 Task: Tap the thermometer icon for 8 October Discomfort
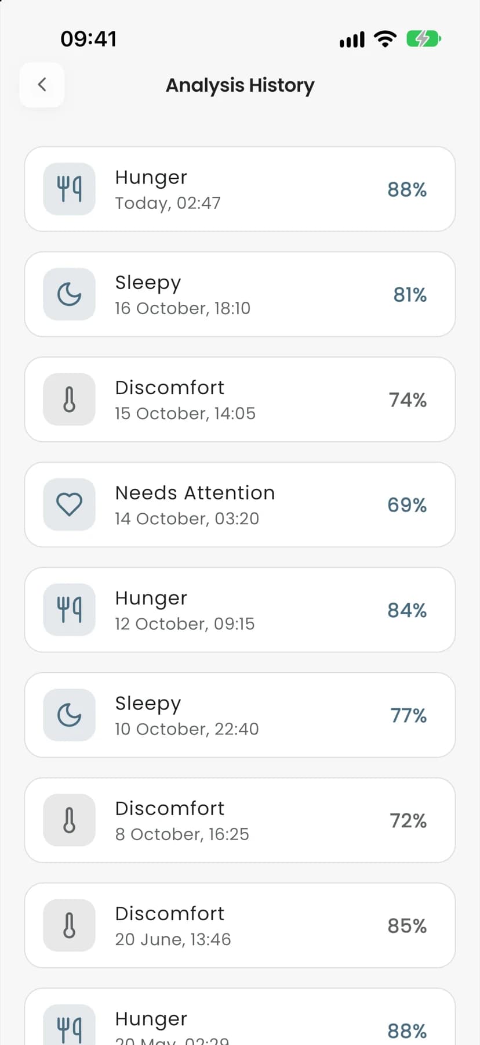pyautogui.click(x=70, y=820)
